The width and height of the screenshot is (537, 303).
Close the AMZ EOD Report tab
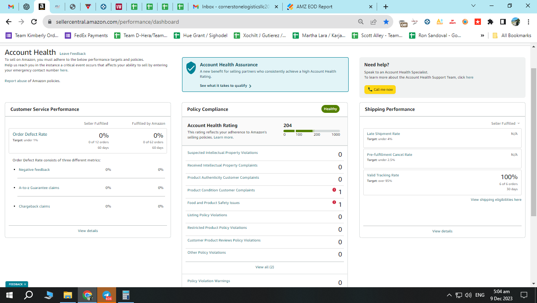pos(370,7)
